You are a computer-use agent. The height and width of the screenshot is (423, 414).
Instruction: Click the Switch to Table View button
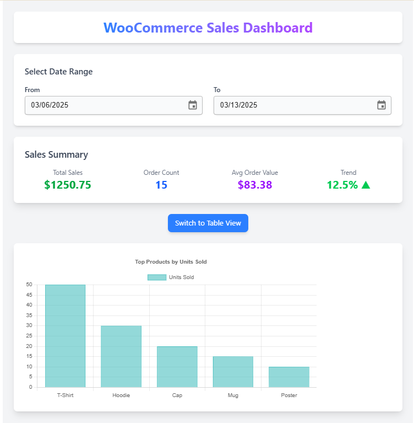coord(208,223)
